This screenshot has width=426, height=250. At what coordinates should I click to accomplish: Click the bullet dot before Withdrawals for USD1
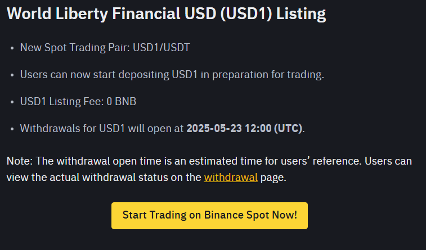pos(12,129)
